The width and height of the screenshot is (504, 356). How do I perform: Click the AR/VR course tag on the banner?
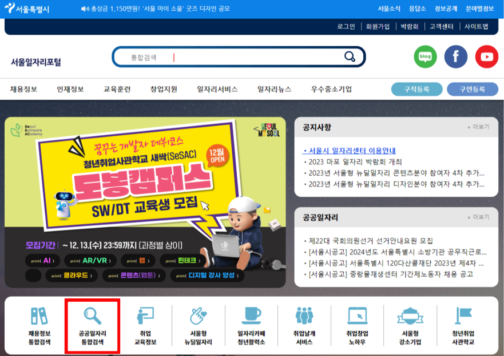click(90, 261)
